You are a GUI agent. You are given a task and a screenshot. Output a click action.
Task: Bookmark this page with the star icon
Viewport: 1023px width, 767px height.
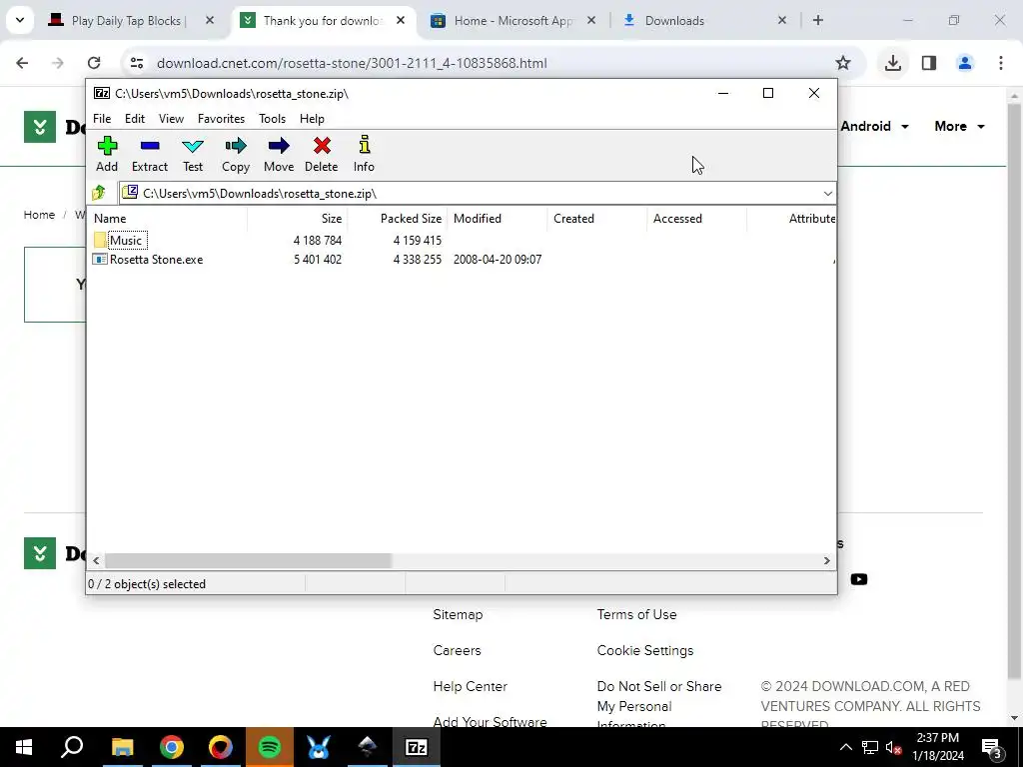pyautogui.click(x=843, y=63)
